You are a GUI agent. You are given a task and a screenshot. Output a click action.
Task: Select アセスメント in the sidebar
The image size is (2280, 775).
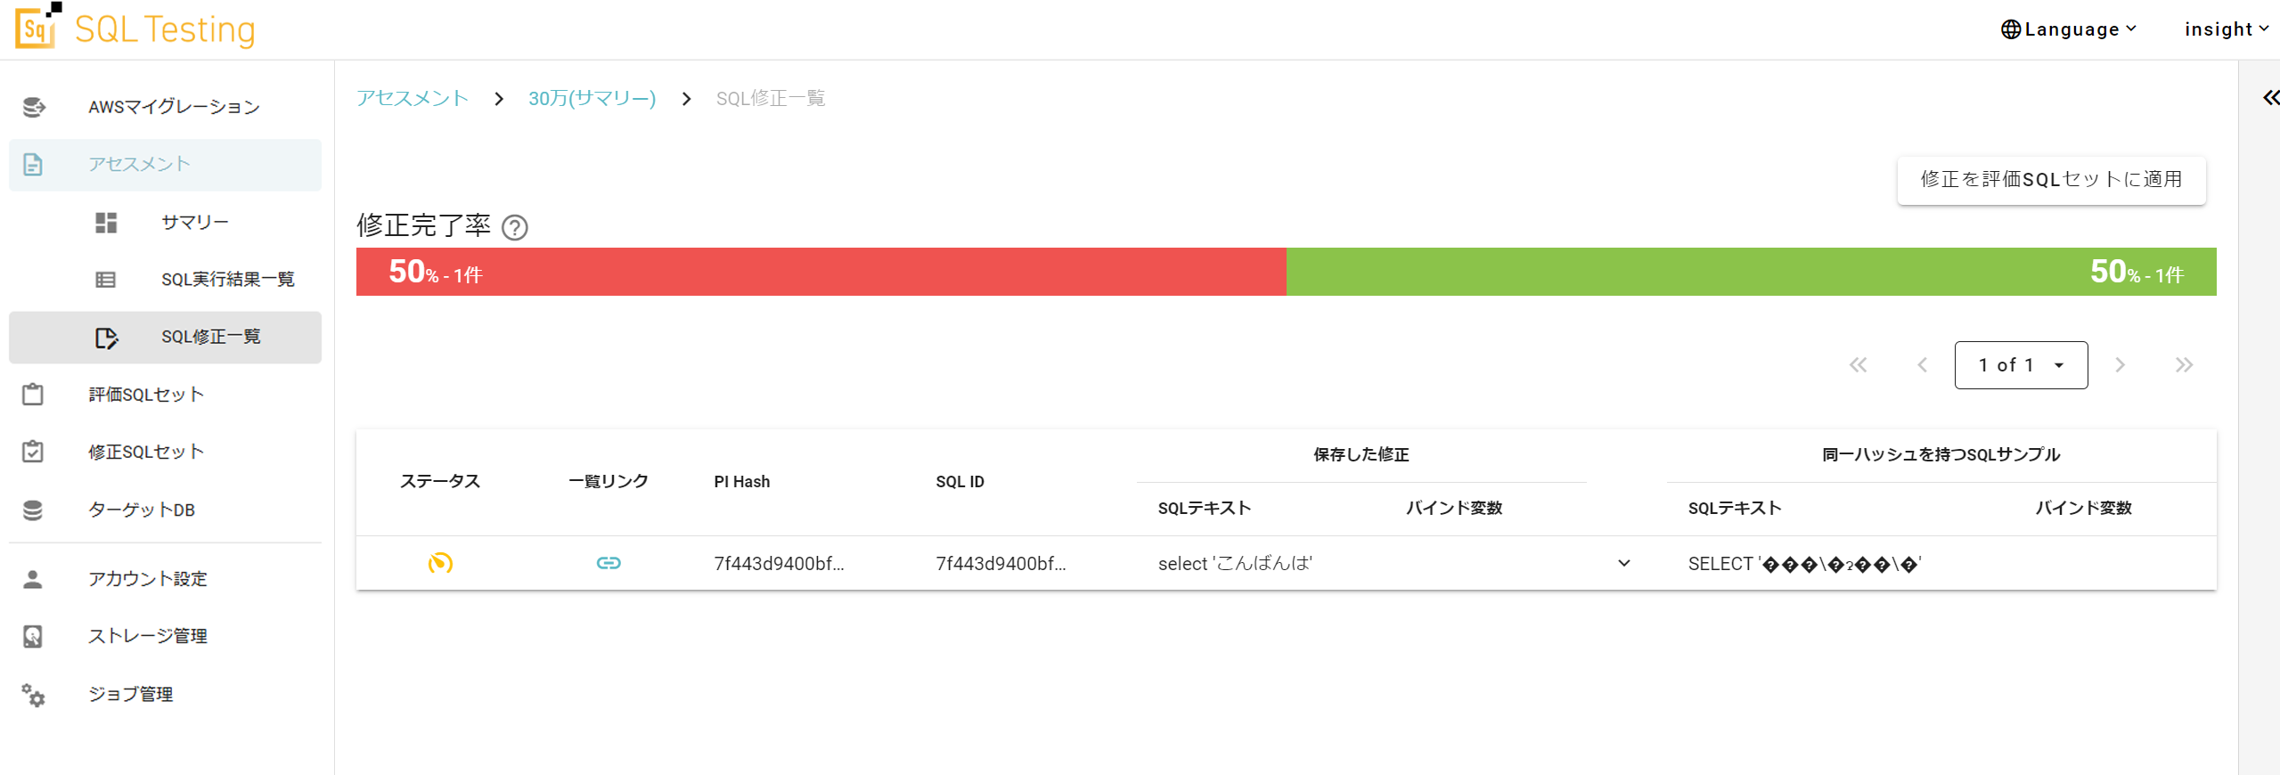(x=165, y=164)
